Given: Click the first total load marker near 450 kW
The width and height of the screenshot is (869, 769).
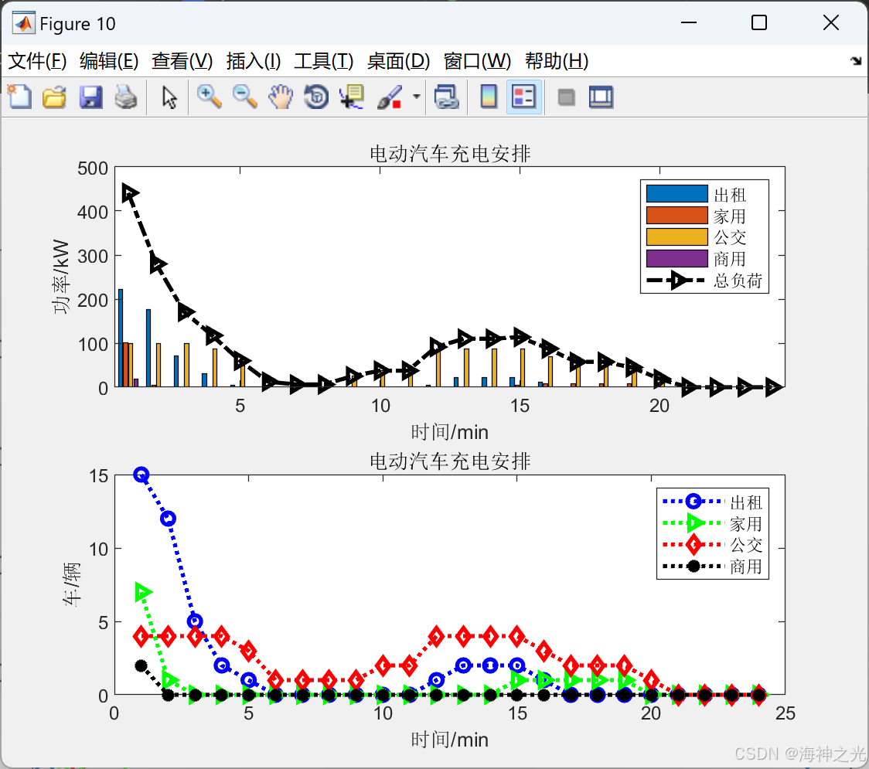Looking at the screenshot, I should click(x=129, y=193).
